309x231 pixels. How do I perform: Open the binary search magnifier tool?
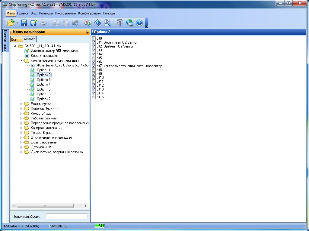tap(107, 23)
